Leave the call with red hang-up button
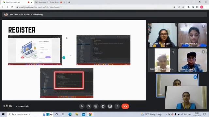The width and height of the screenshot is (209, 117). 125,106
